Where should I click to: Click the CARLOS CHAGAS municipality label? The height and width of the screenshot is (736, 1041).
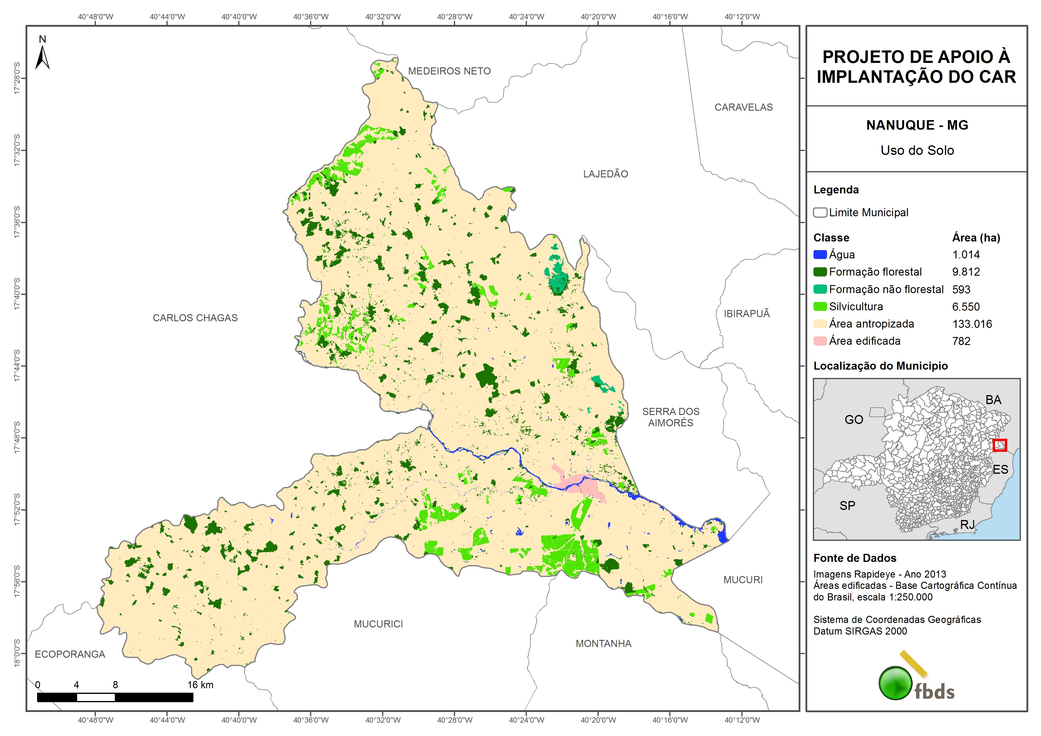click(x=195, y=318)
